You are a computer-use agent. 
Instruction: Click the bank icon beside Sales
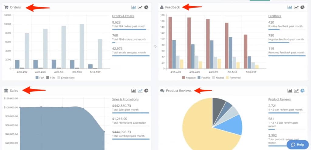(6, 91)
